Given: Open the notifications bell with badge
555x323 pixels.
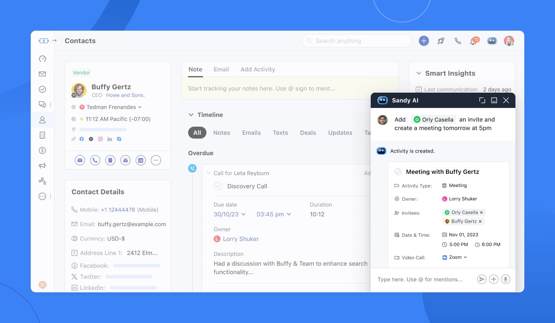Looking at the screenshot, I should point(473,41).
